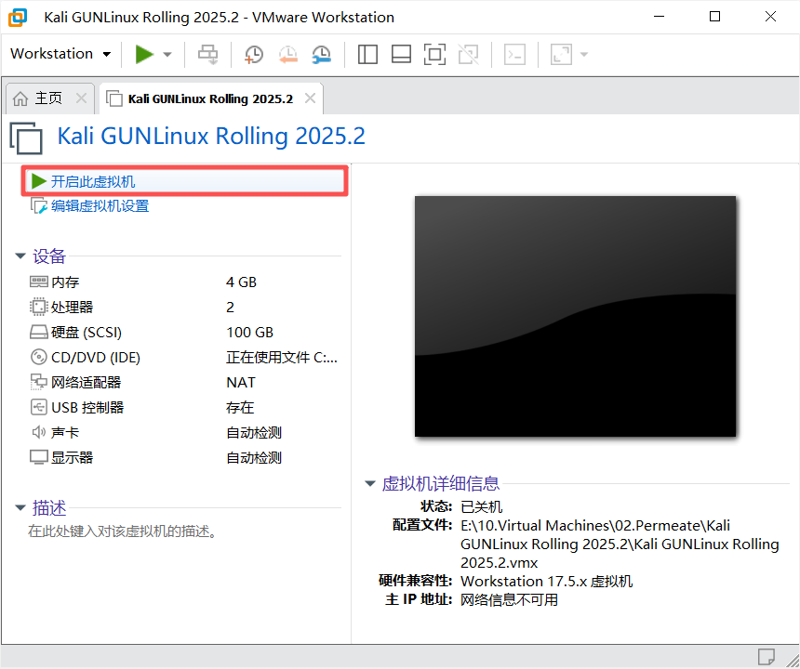The image size is (800, 669).
Task: Click the 网络信息不可用 IP address text
Action: click(509, 599)
